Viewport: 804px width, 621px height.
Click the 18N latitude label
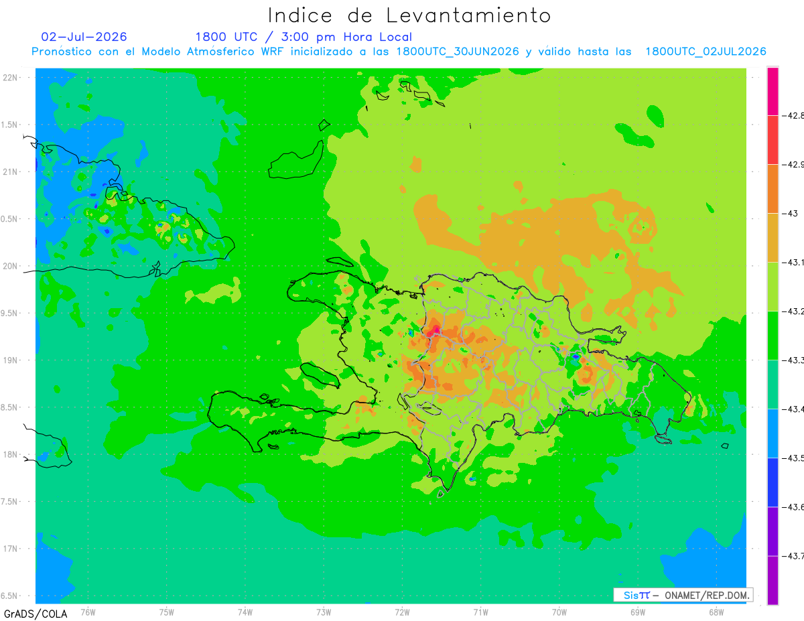tap(11, 454)
